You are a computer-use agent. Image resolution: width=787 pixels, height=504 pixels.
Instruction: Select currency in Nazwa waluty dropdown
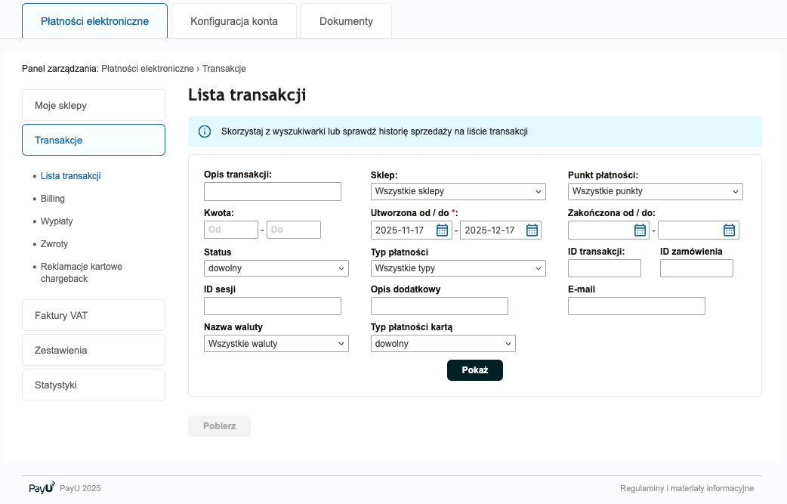[x=276, y=344]
